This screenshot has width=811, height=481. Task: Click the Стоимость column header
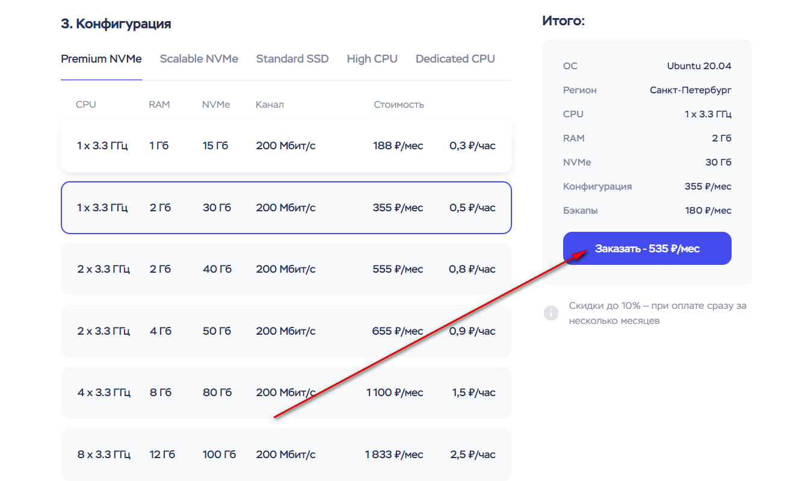tap(398, 105)
